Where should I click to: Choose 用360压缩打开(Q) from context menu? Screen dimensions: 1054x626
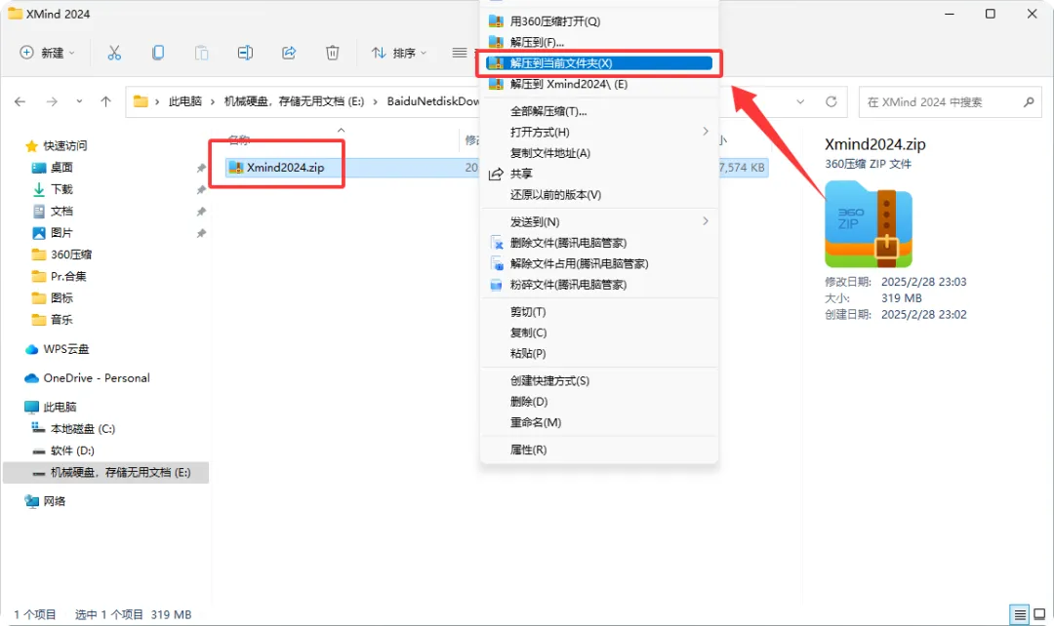click(x=599, y=21)
